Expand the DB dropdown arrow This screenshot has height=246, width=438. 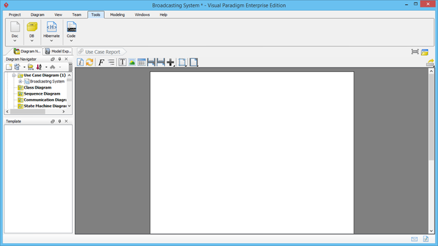[32, 41]
